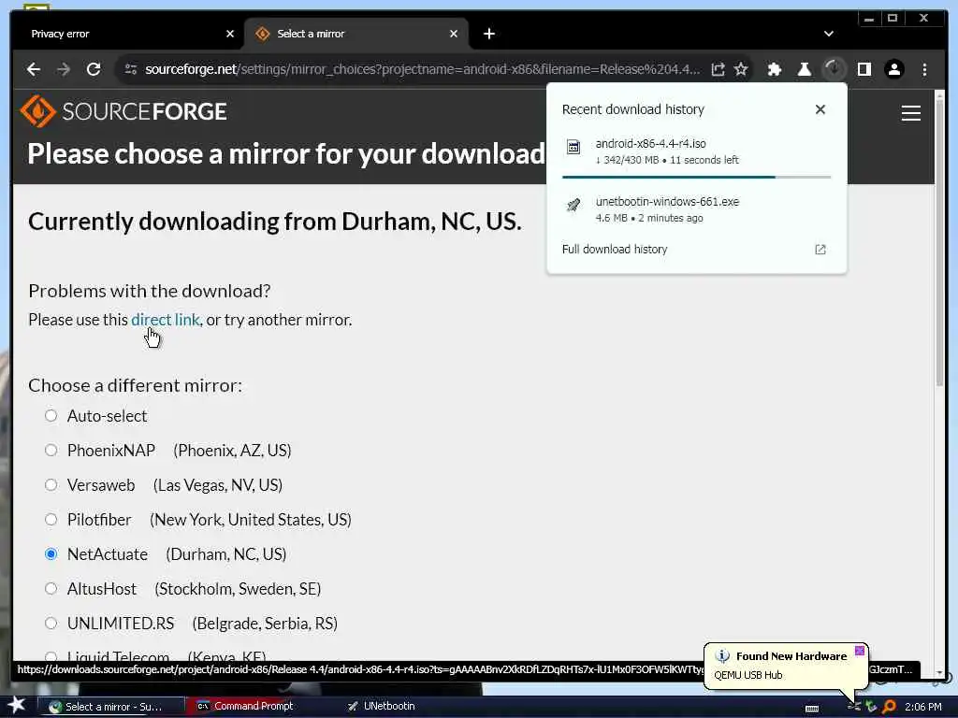The image size is (958, 718).
Task: Click the android iso download progress bar
Action: pos(696,177)
